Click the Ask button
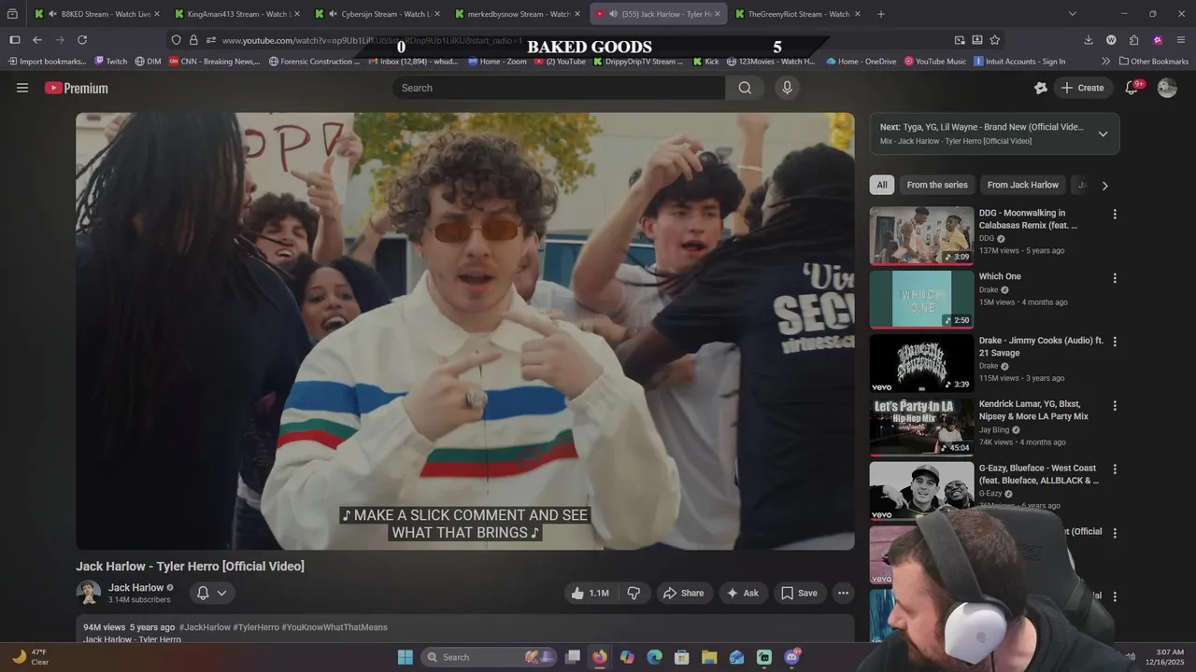This screenshot has width=1196, height=672. coord(742,593)
